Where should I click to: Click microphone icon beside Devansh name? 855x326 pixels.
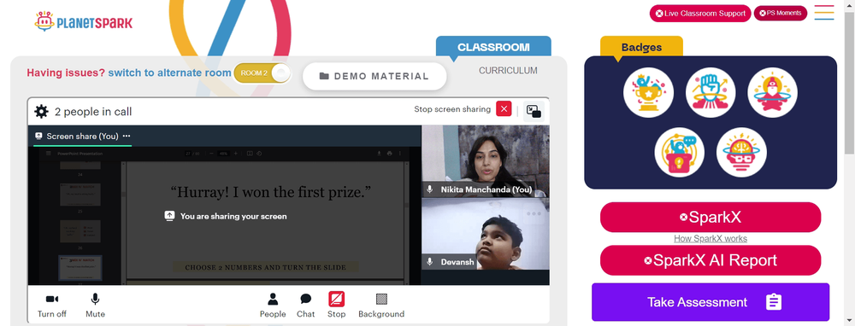430,262
